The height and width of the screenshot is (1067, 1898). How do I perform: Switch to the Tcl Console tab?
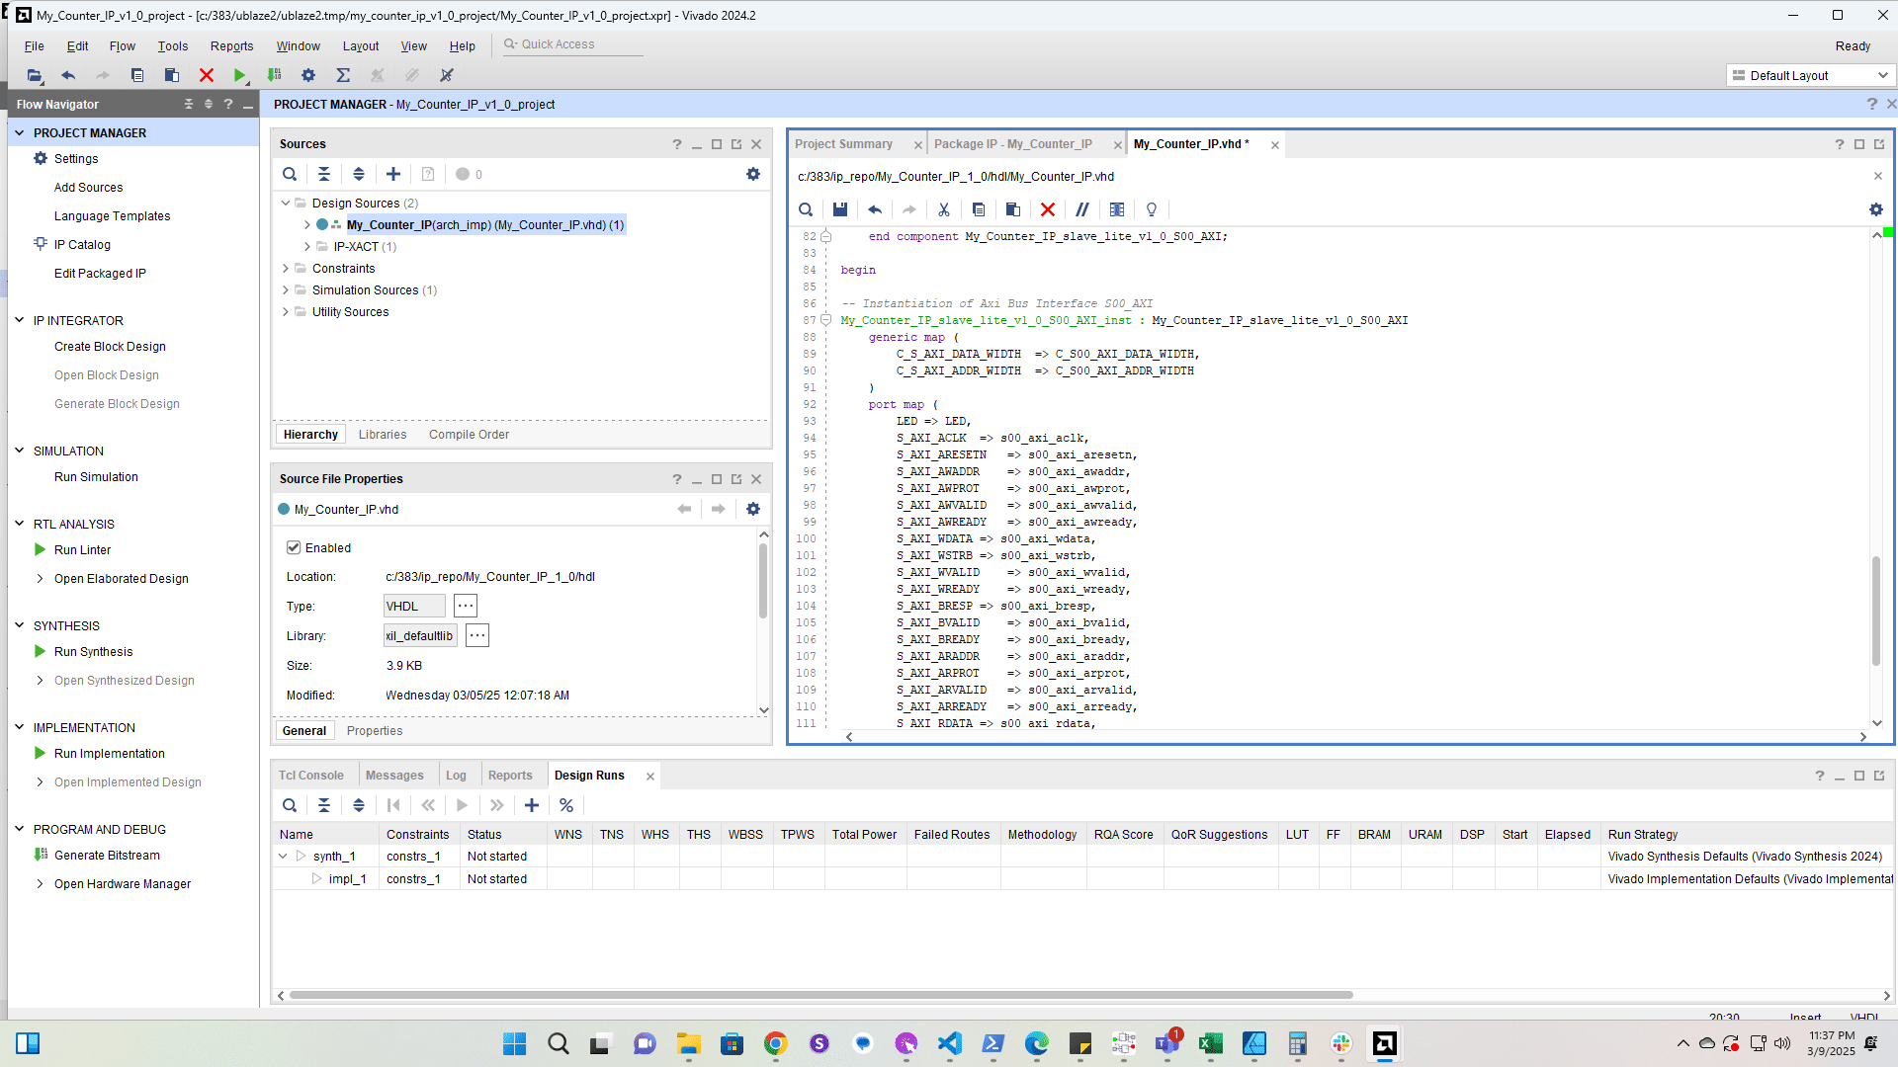point(310,776)
